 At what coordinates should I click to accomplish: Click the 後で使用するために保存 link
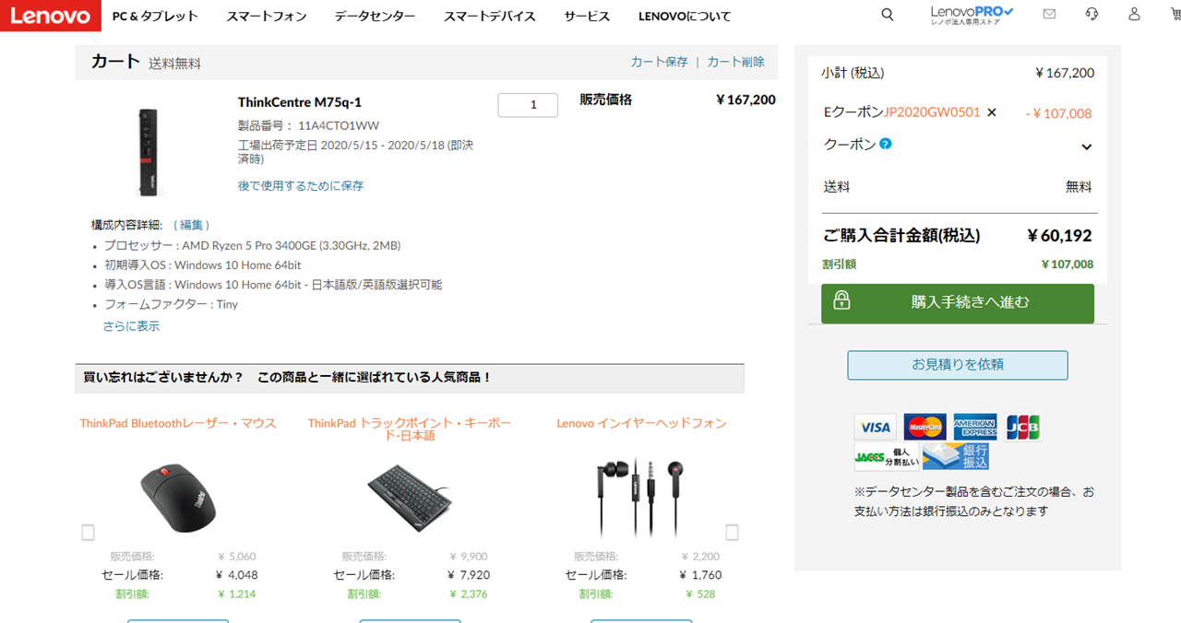(301, 186)
